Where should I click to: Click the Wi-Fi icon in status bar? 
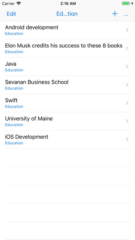click(x=19, y=4)
